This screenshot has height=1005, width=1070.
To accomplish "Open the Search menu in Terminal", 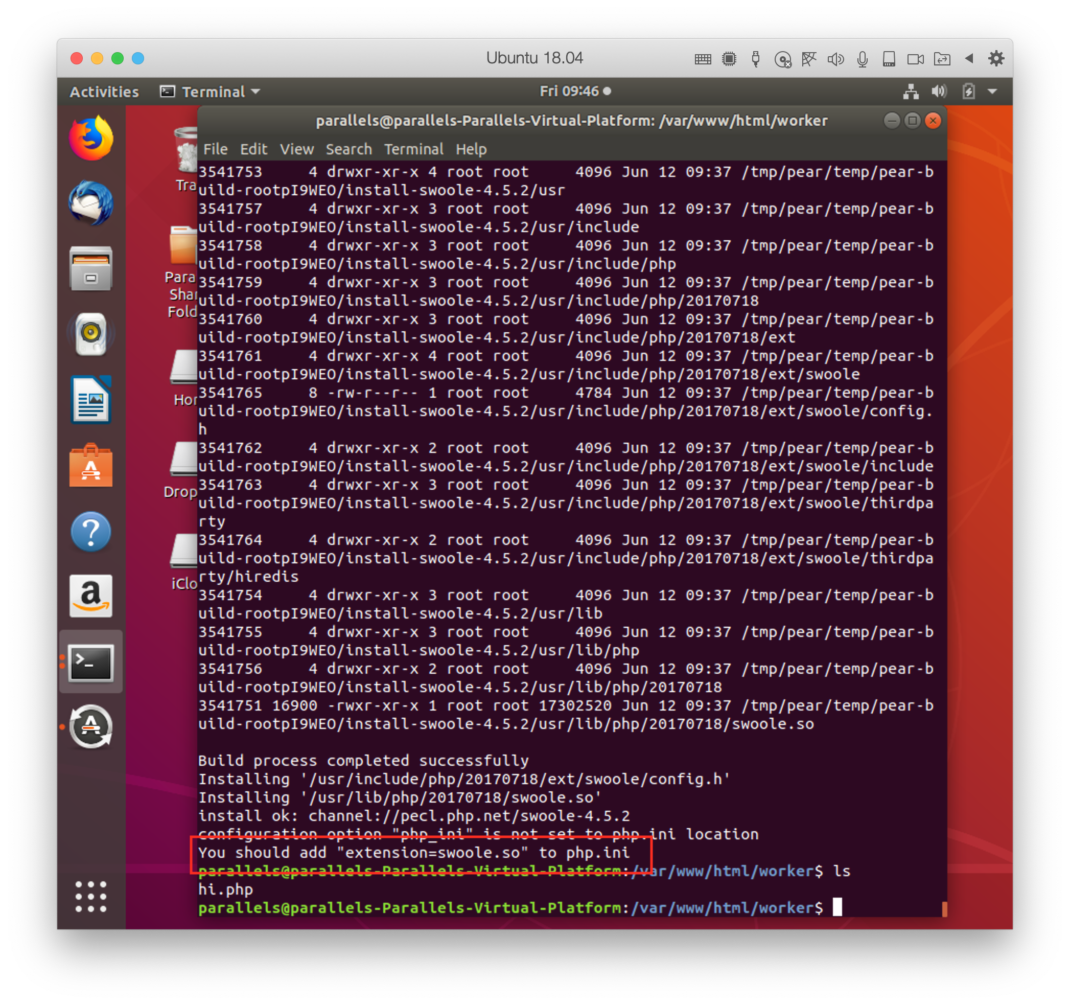I will click(x=349, y=149).
